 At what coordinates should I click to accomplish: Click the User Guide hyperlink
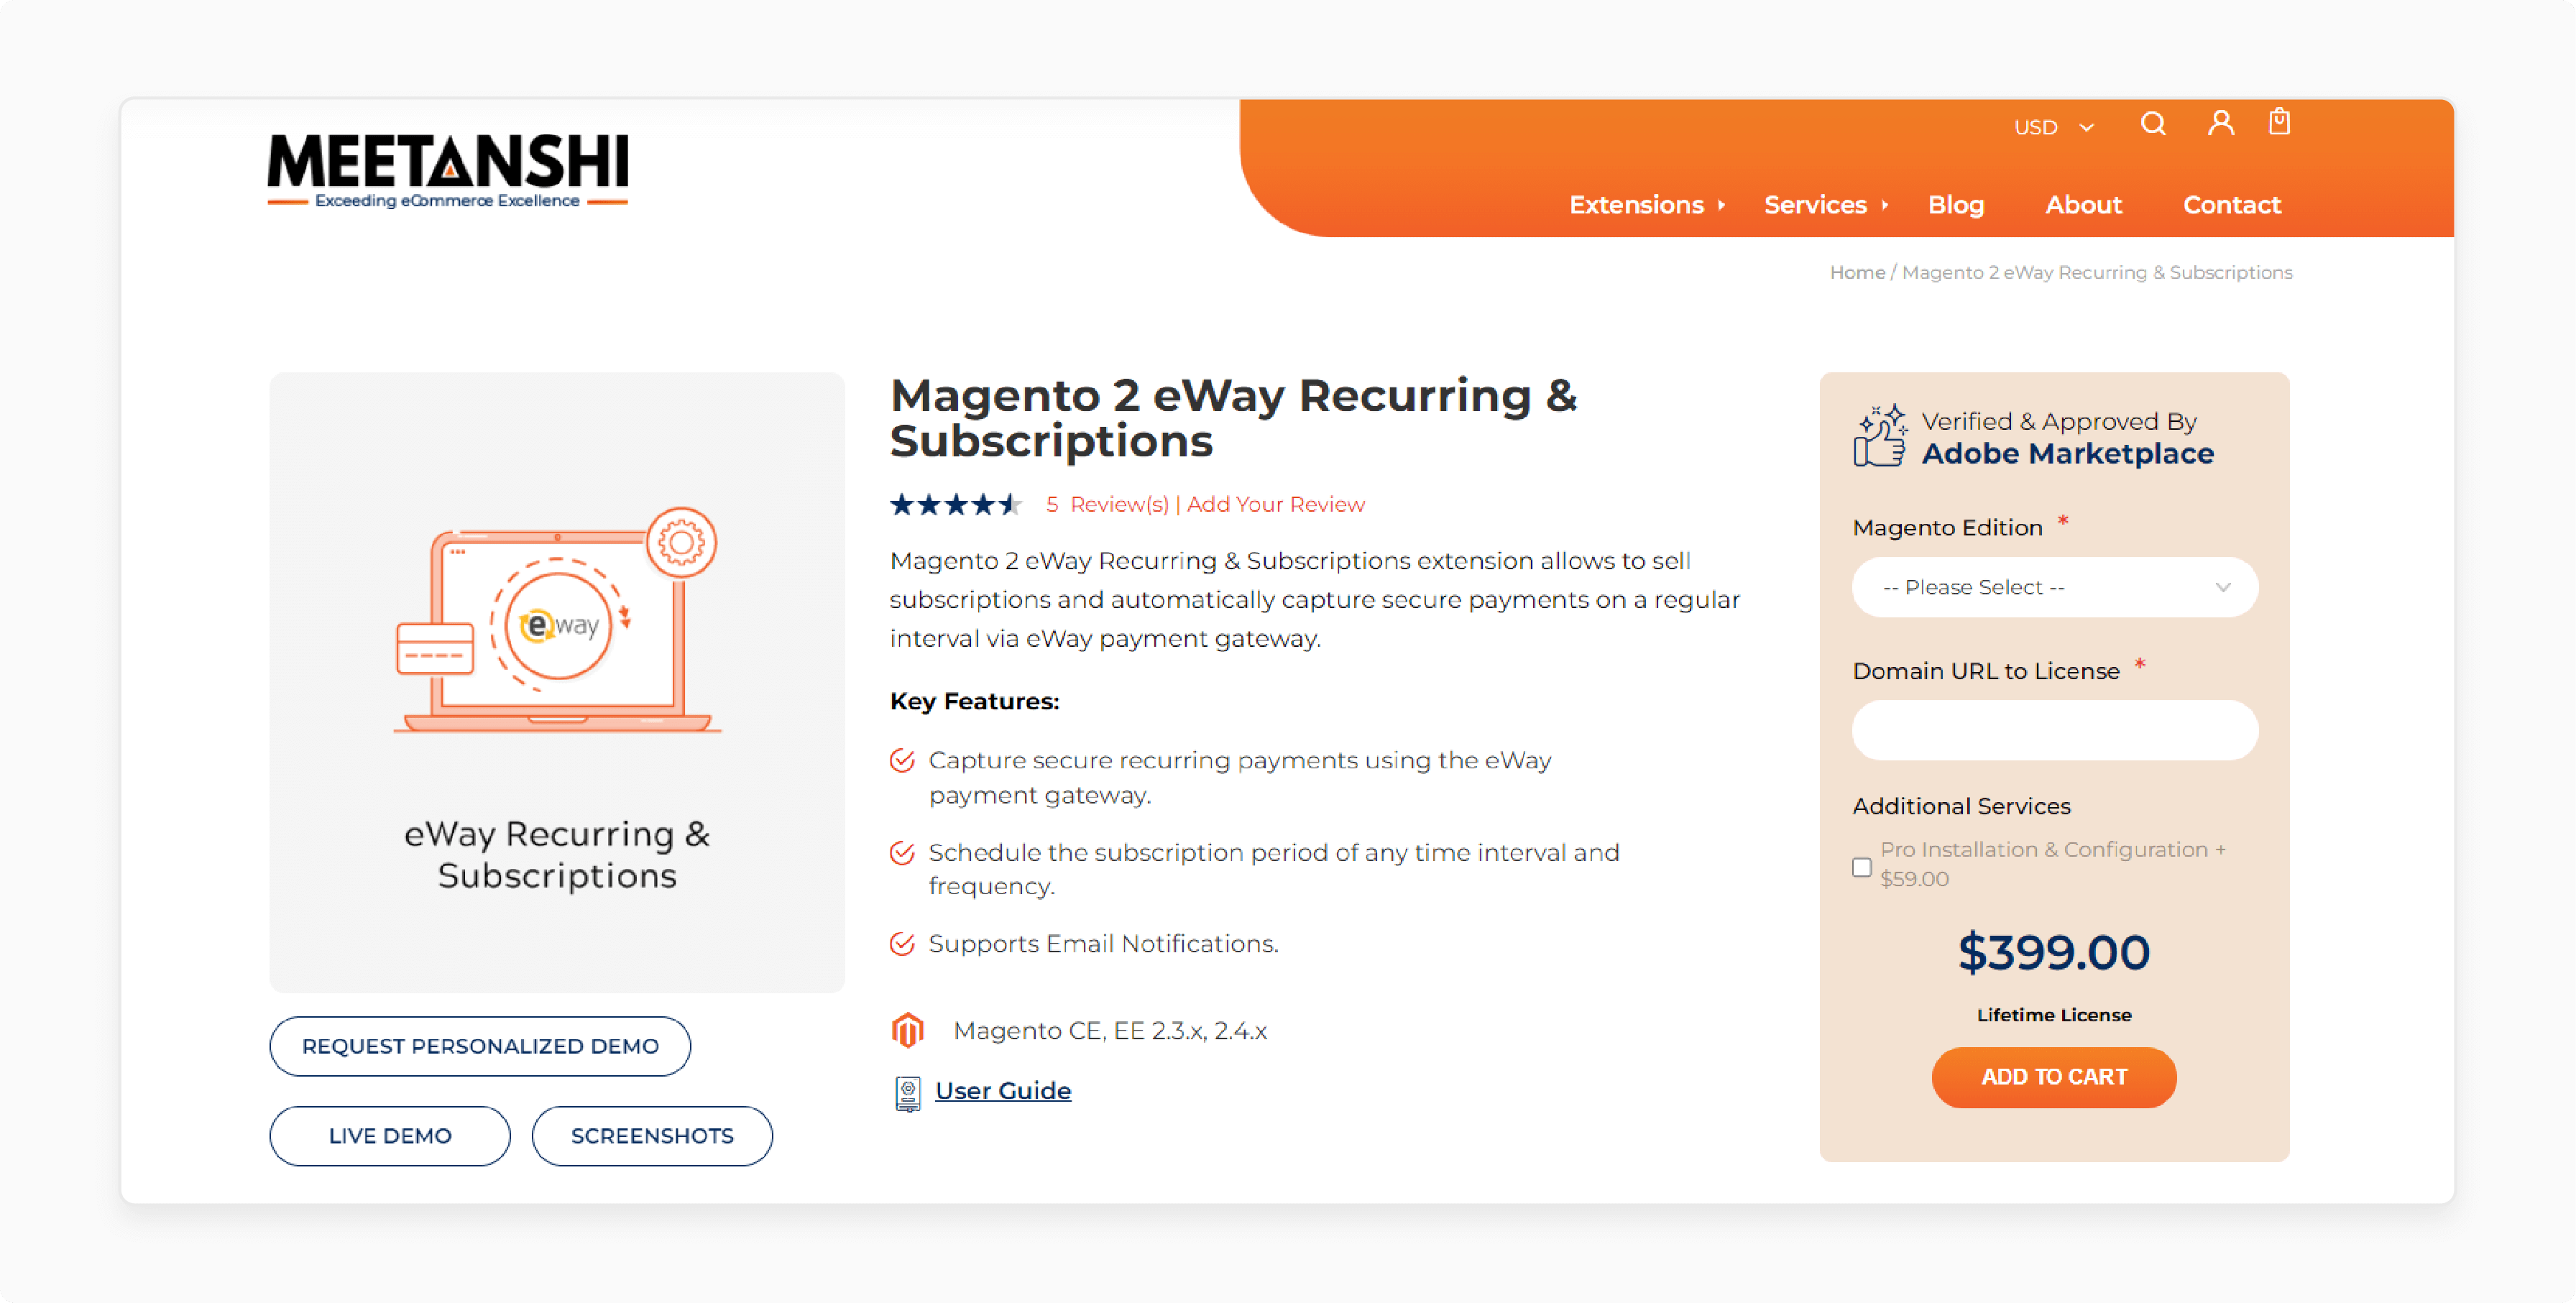(1002, 1090)
